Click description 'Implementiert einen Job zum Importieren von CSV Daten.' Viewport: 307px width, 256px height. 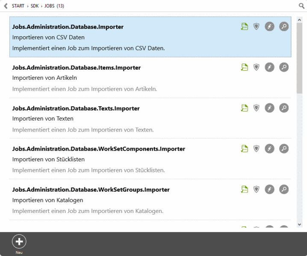(x=89, y=48)
